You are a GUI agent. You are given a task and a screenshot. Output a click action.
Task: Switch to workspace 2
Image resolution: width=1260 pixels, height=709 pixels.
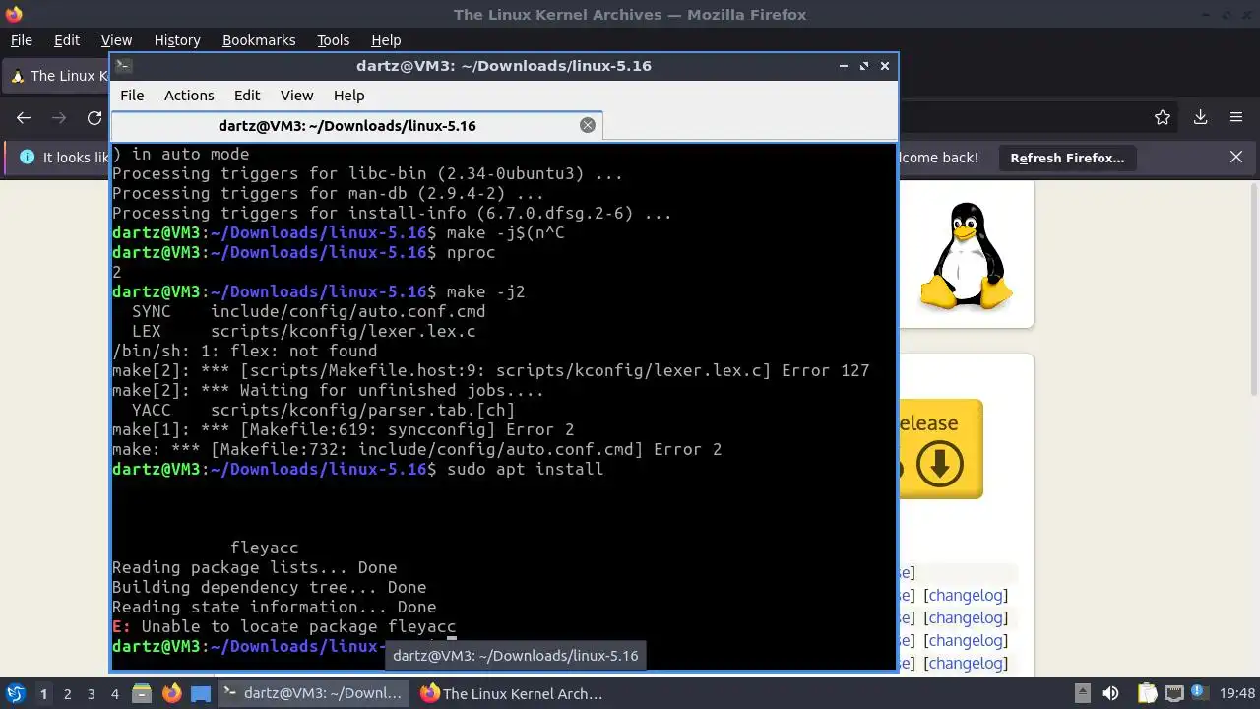68,694
